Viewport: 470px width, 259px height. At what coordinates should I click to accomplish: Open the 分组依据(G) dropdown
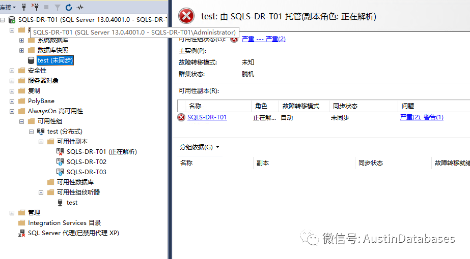tap(199, 147)
